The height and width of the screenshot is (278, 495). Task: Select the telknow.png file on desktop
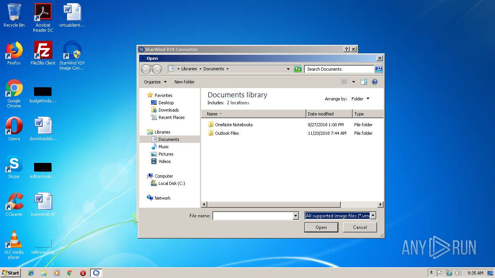tap(43, 246)
